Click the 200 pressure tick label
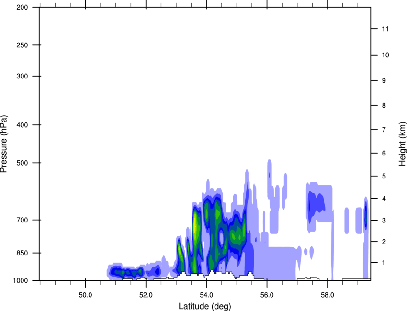 [22, 8]
